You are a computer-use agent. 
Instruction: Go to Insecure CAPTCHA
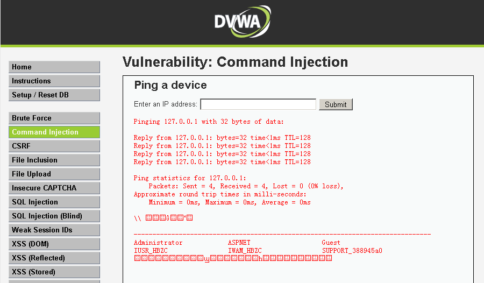(54, 188)
